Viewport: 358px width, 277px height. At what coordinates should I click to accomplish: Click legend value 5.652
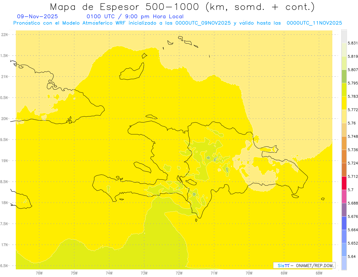[x=353, y=243]
